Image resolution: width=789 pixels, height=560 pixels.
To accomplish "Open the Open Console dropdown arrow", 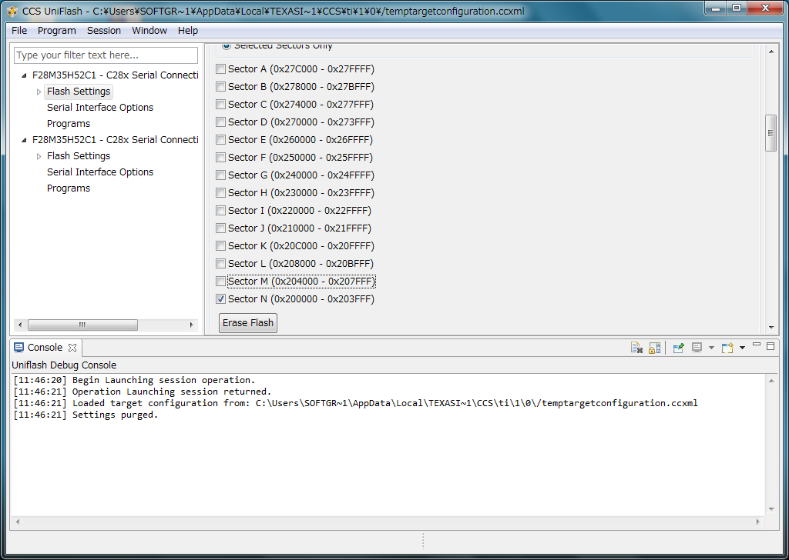I will pyautogui.click(x=742, y=348).
